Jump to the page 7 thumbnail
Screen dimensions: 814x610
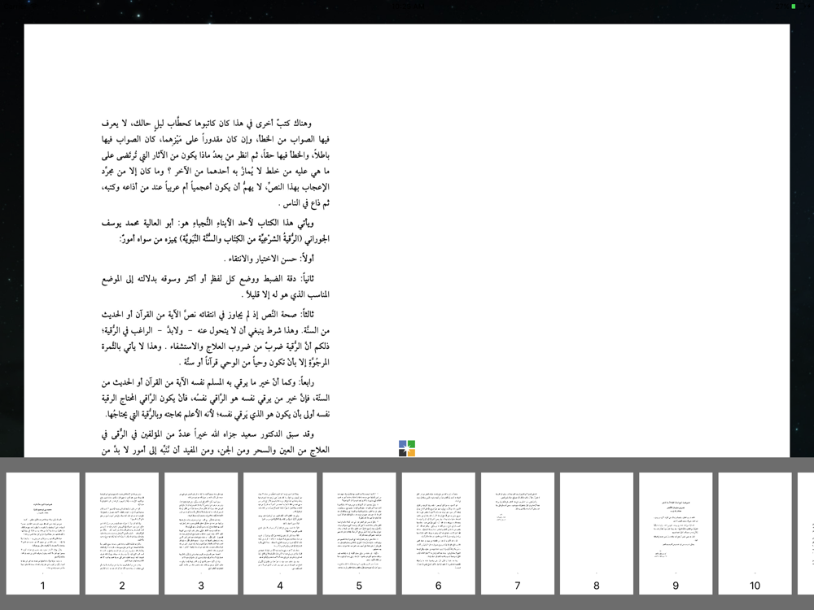(x=518, y=534)
